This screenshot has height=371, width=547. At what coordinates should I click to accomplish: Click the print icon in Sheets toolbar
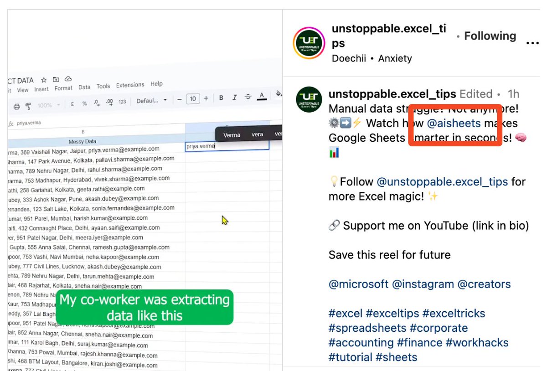(x=17, y=106)
